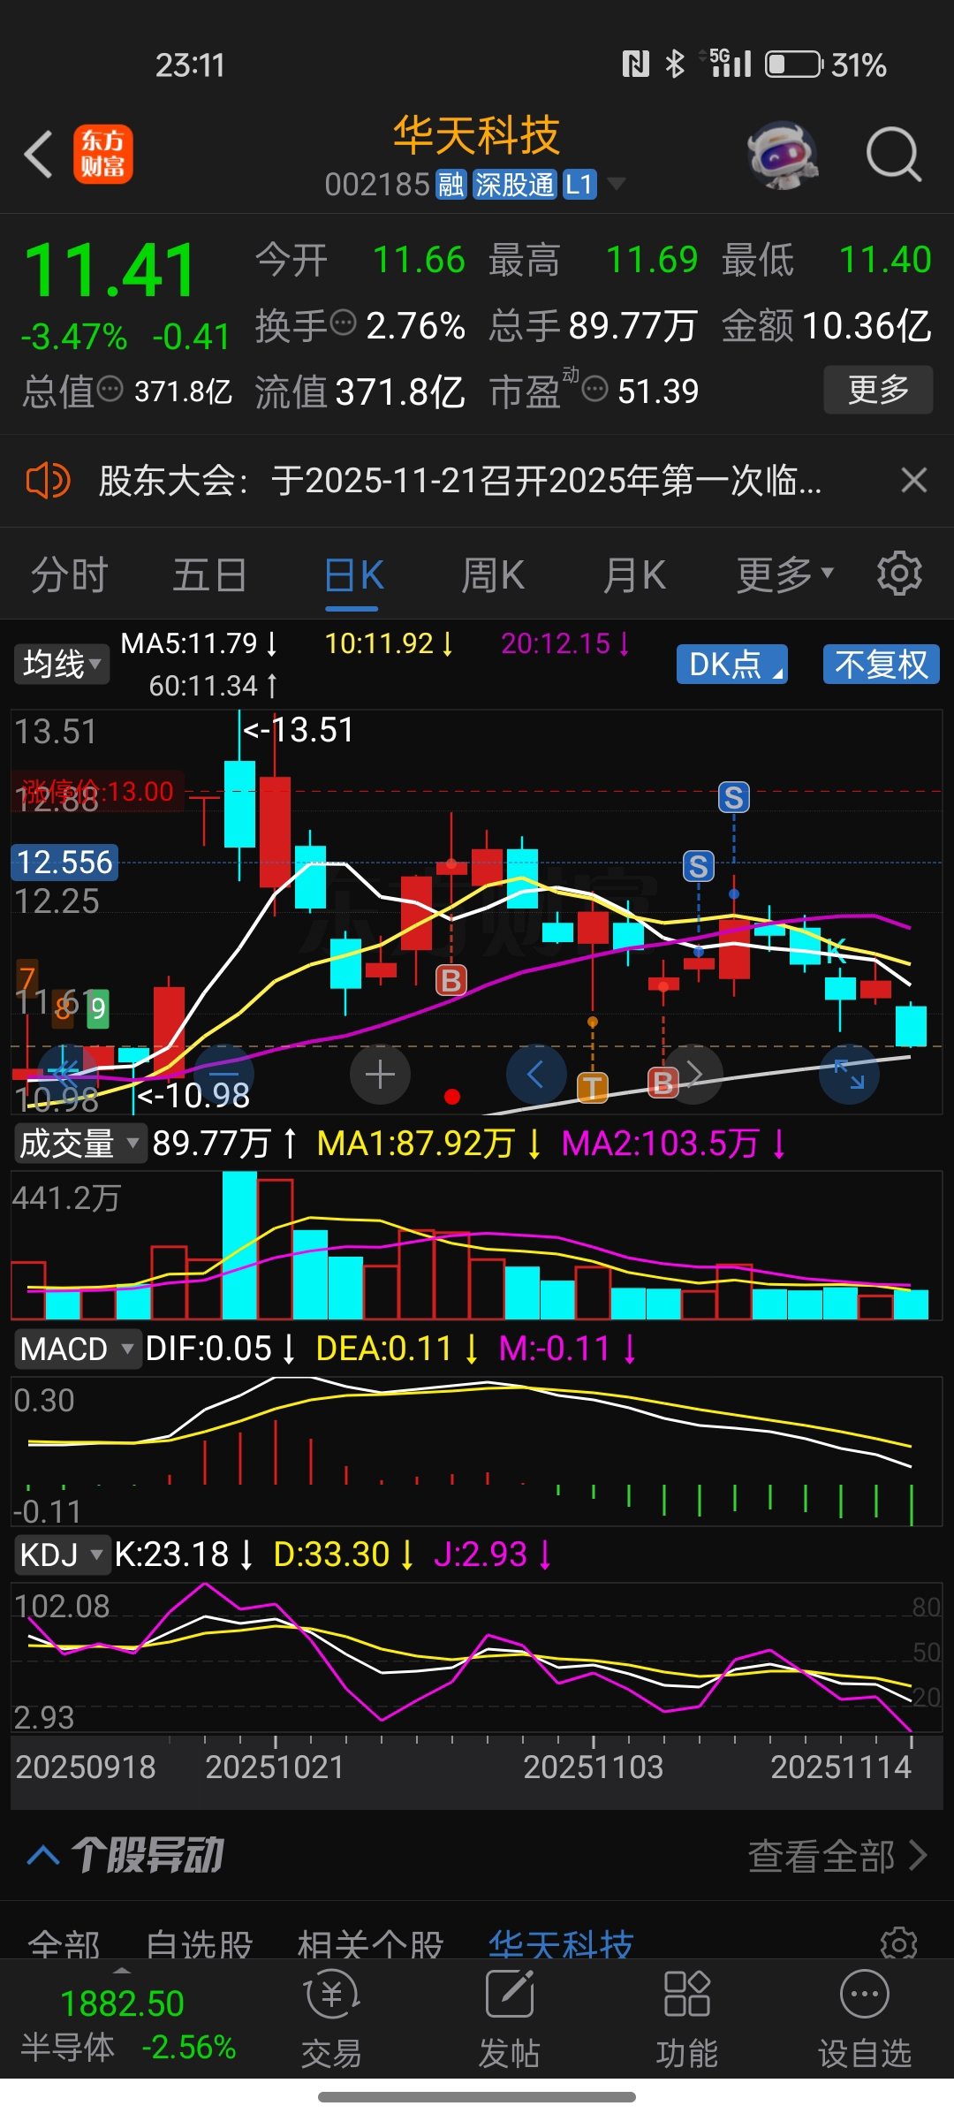Open the 发帖 post button

click(x=510, y=2019)
